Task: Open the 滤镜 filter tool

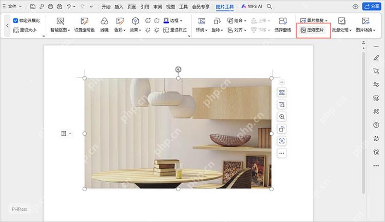Action: tap(104, 25)
